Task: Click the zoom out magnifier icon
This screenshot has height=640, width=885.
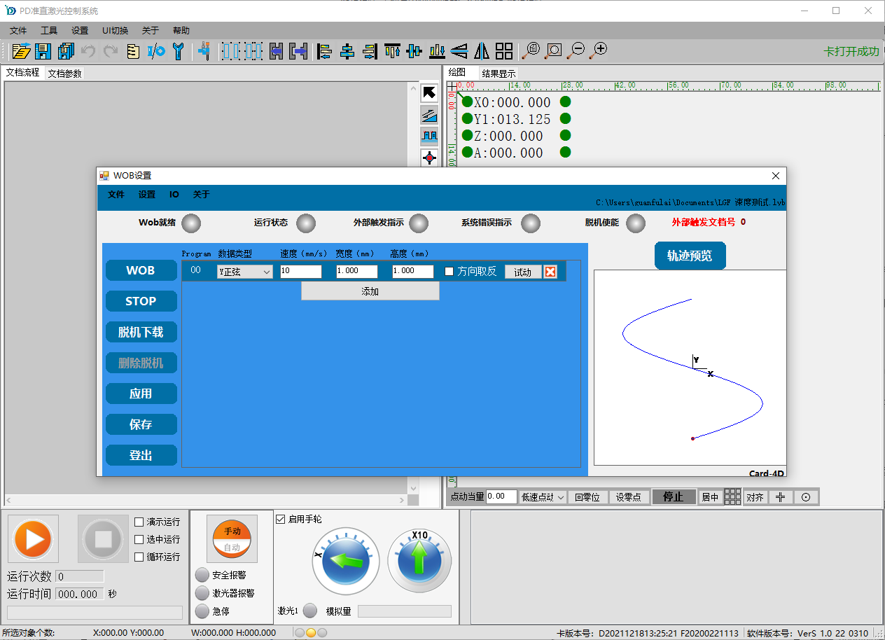Action: coord(576,50)
